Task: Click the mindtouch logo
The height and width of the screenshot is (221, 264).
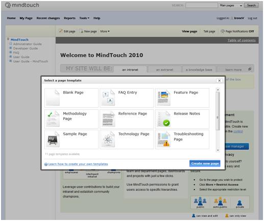Action: pos(22,5)
